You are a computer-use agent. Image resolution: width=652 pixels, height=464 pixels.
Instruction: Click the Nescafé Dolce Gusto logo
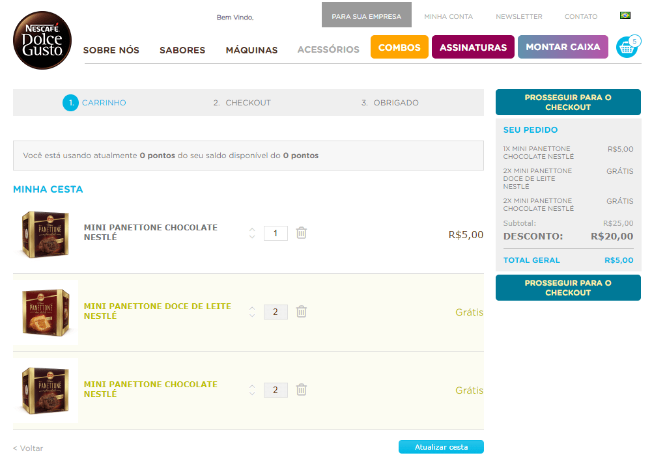click(x=42, y=40)
